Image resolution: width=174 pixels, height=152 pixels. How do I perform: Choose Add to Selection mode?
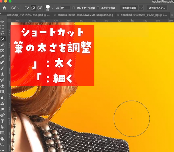point(33,8)
